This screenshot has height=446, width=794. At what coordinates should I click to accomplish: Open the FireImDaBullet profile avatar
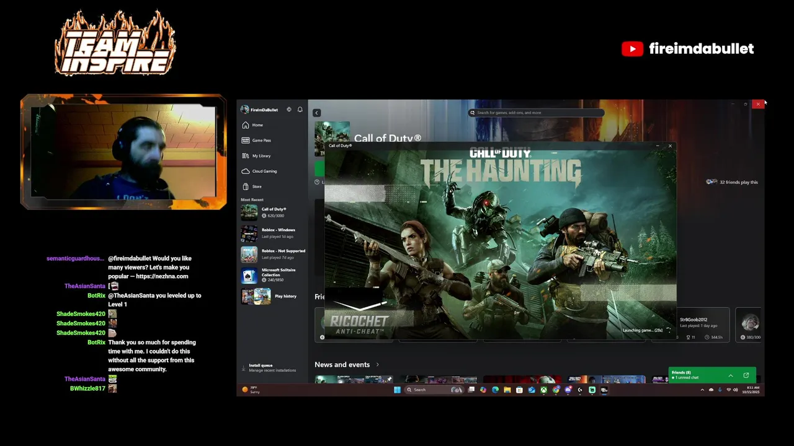click(245, 110)
